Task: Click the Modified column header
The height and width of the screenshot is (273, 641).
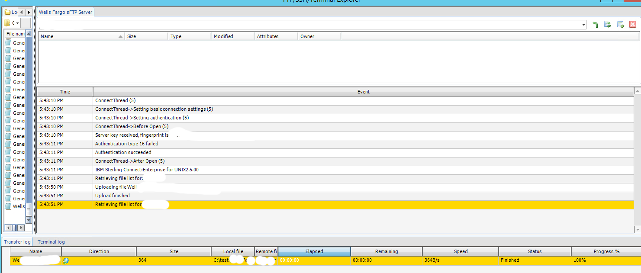Action: click(232, 36)
